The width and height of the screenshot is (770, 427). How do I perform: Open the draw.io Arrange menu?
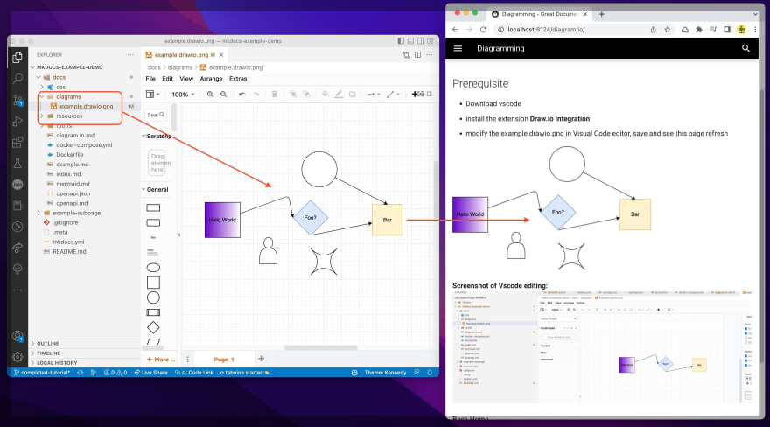211,79
